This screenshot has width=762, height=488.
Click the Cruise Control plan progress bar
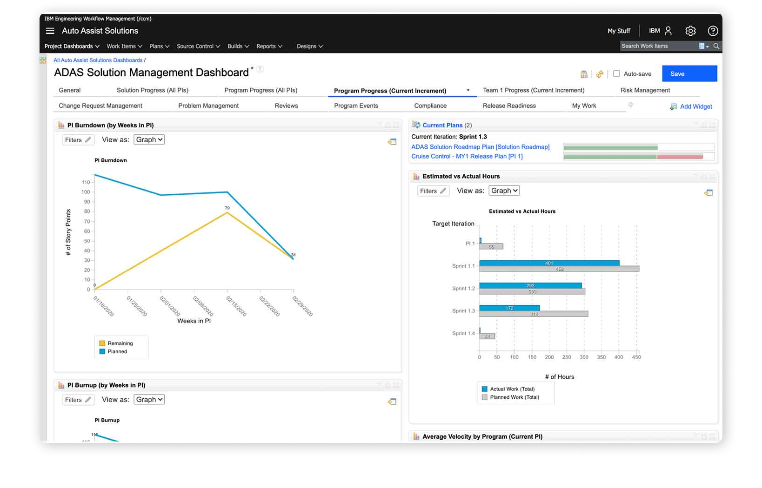tap(639, 157)
